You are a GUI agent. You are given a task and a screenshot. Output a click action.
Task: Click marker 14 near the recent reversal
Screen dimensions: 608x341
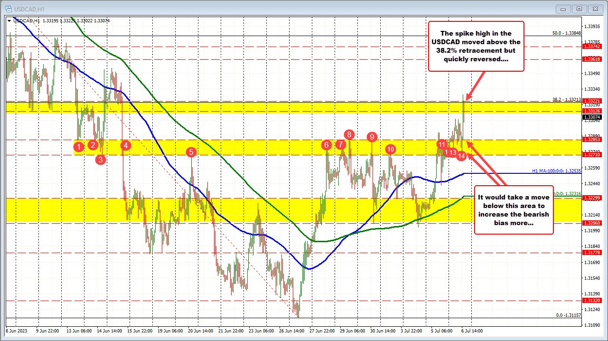click(461, 155)
